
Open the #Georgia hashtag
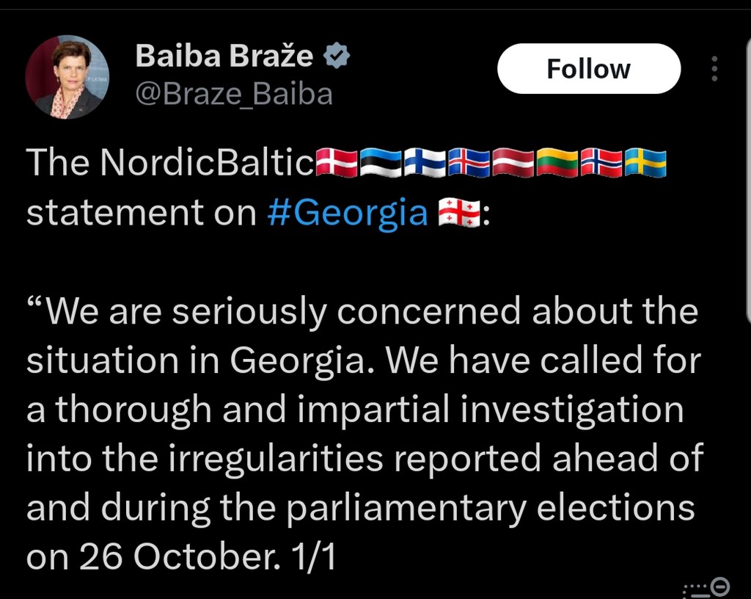(348, 213)
